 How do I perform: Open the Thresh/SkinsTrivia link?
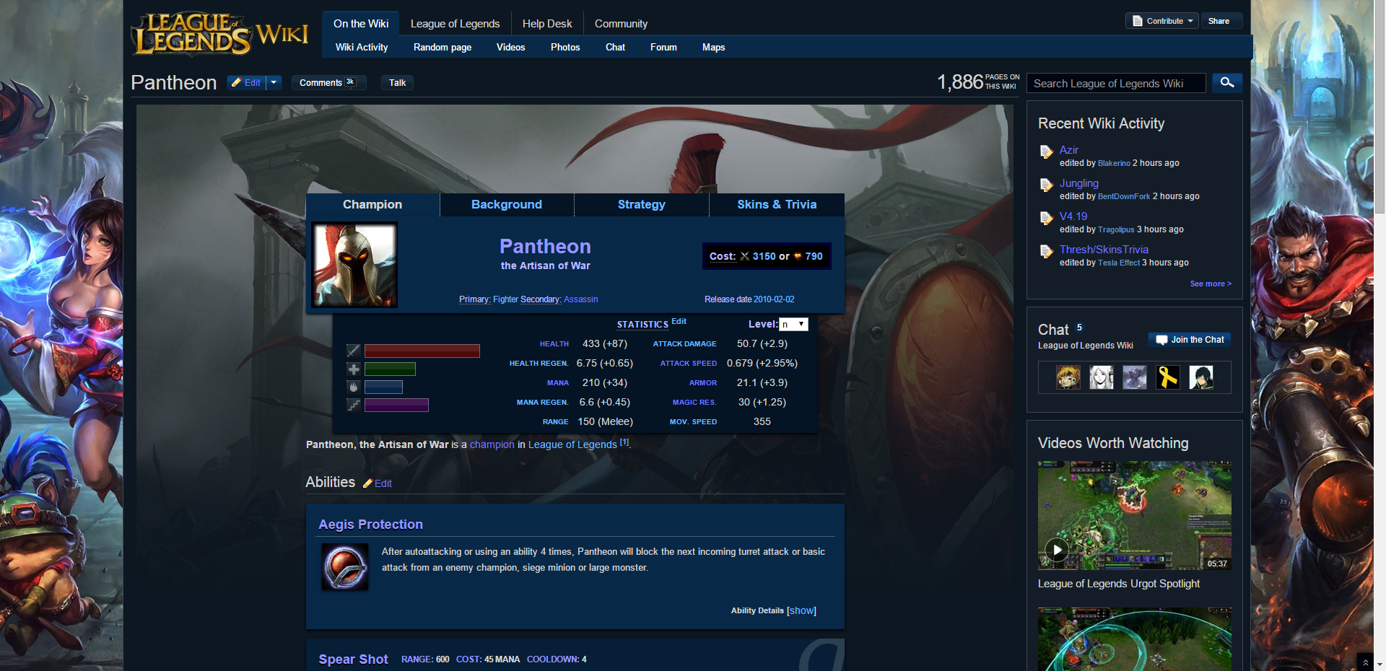(1104, 250)
